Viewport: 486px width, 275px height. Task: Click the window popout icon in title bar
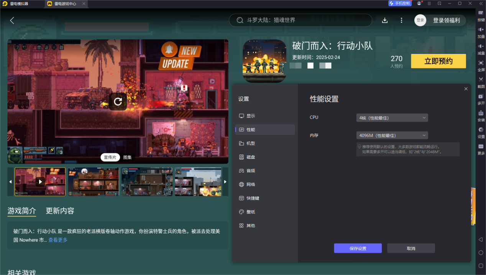[439, 3]
